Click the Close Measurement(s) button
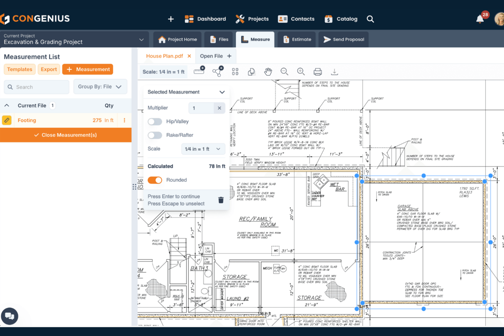Screen dimensions: 504x336 point(66,135)
